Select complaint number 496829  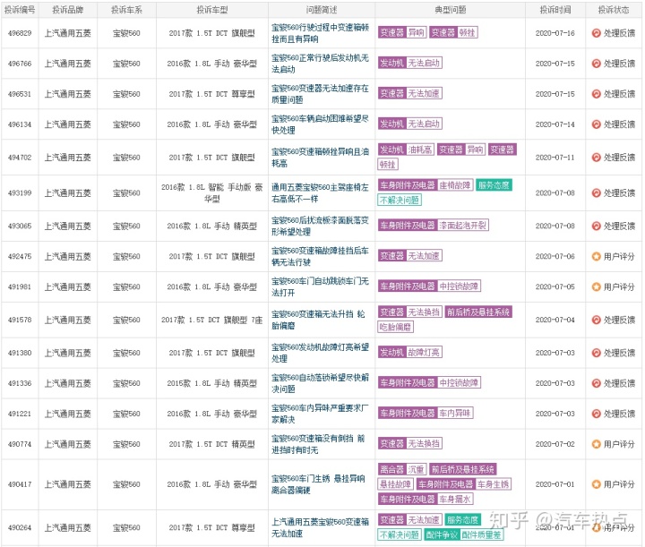point(20,33)
